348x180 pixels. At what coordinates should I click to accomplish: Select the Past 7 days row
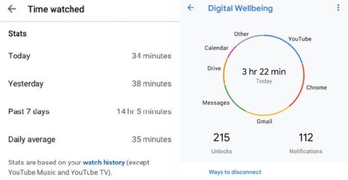tap(90, 112)
